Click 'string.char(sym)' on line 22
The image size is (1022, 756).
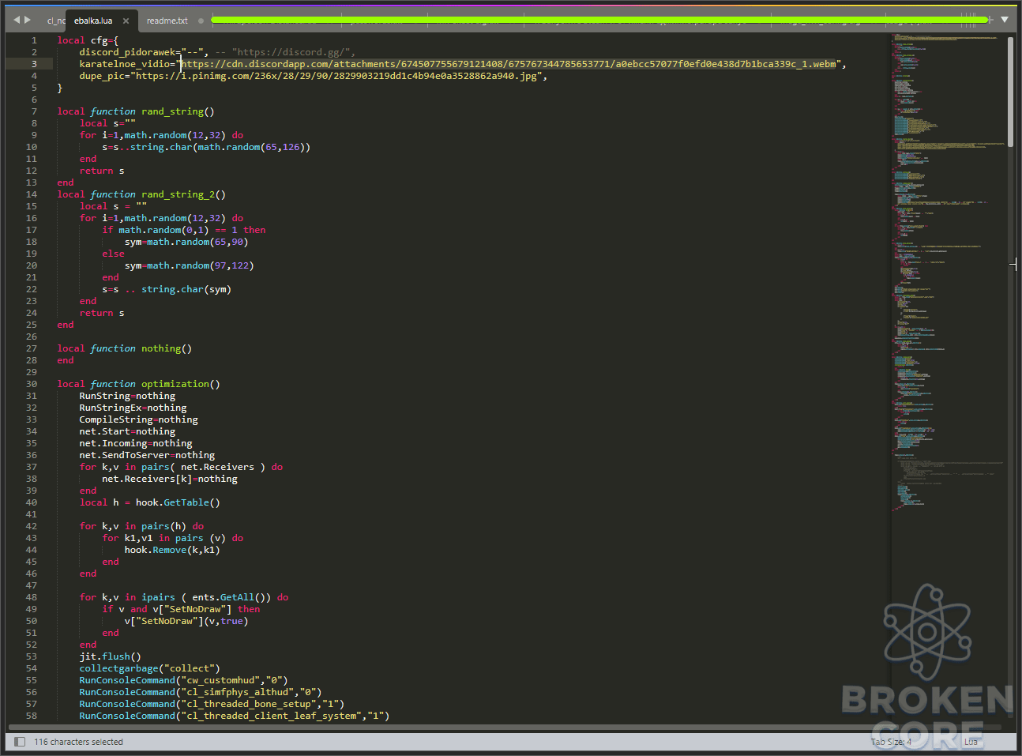tap(186, 289)
